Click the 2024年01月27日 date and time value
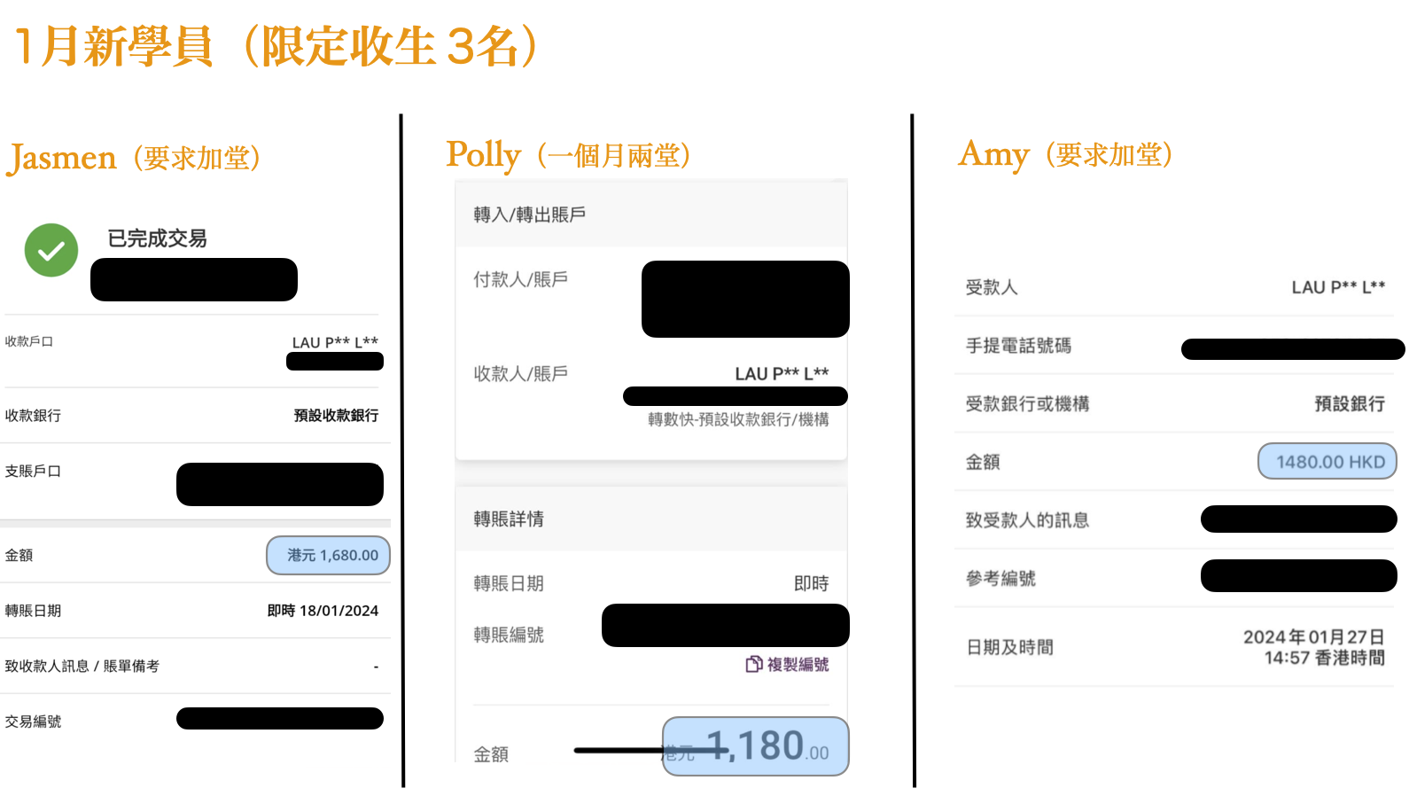Screen dimensions: 1409x796 [1313, 647]
